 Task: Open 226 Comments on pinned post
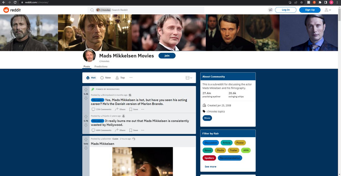click(101, 109)
